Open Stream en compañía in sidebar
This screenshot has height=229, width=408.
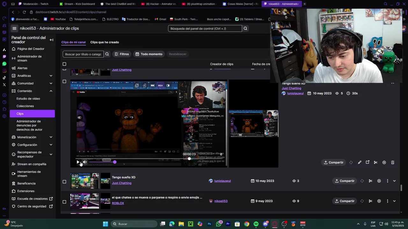[32, 164]
